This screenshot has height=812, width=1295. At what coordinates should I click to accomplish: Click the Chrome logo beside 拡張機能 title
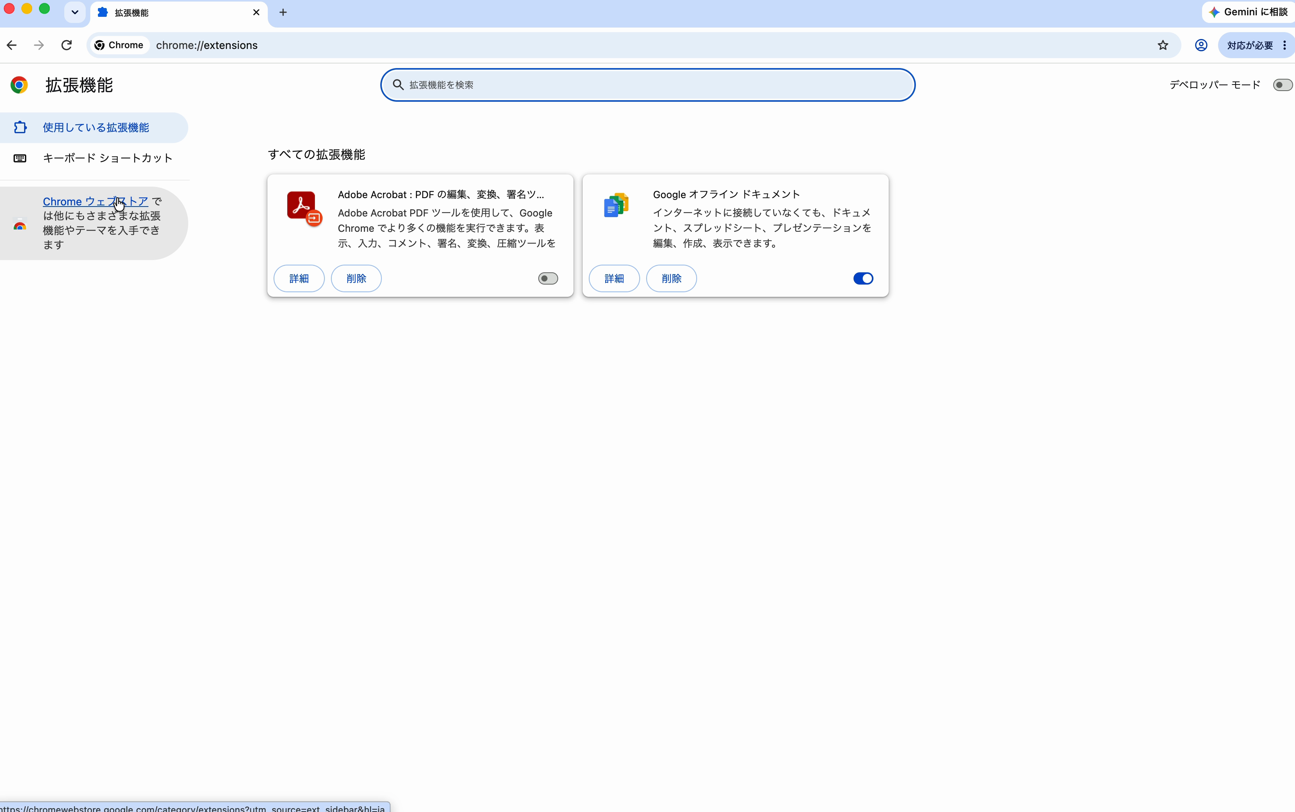pyautogui.click(x=20, y=85)
